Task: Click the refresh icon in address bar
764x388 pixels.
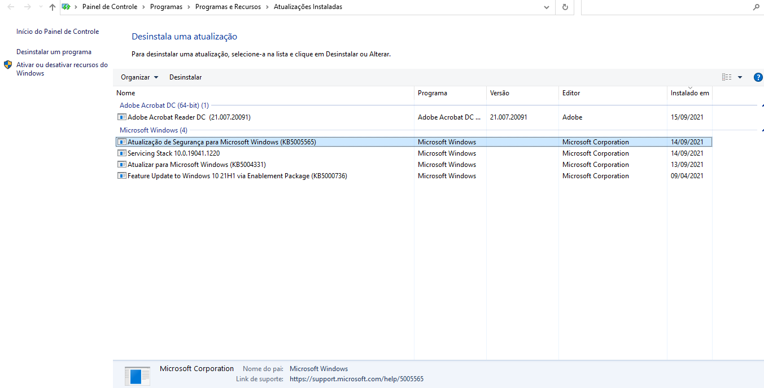Action: click(565, 7)
